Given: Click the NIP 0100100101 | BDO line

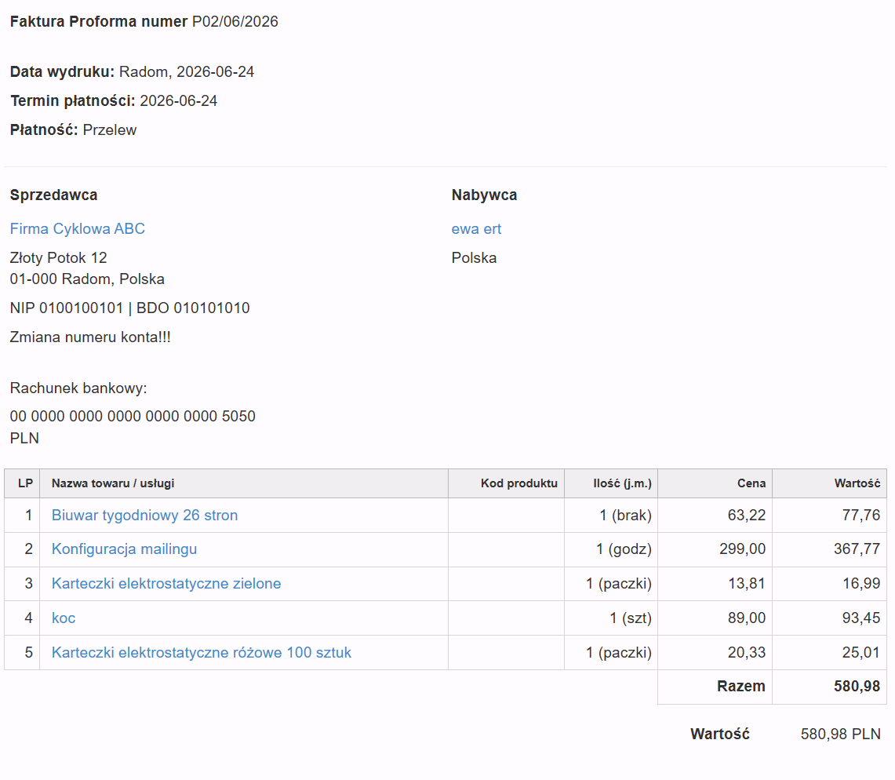Looking at the screenshot, I should point(129,308).
